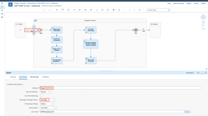Click the trash icon below SOAP connector
Viewport: 208px width, 116px height.
(34, 34)
